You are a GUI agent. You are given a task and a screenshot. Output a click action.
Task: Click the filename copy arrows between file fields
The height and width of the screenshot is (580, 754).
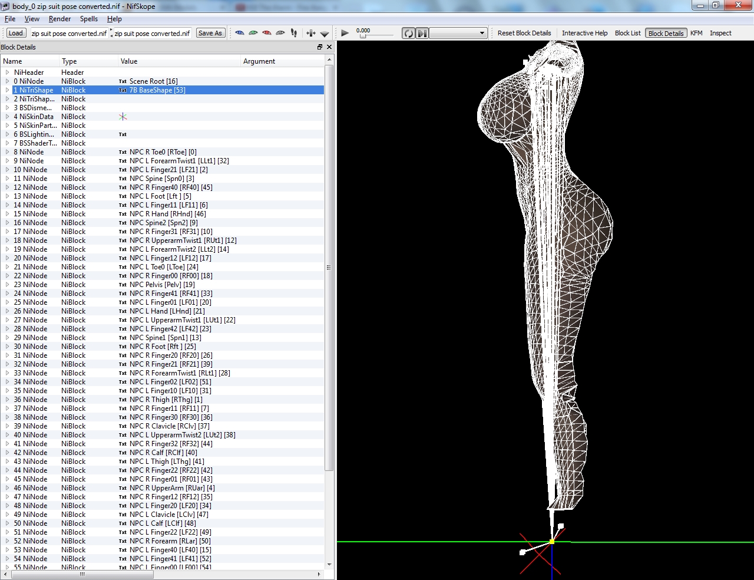pos(111,33)
